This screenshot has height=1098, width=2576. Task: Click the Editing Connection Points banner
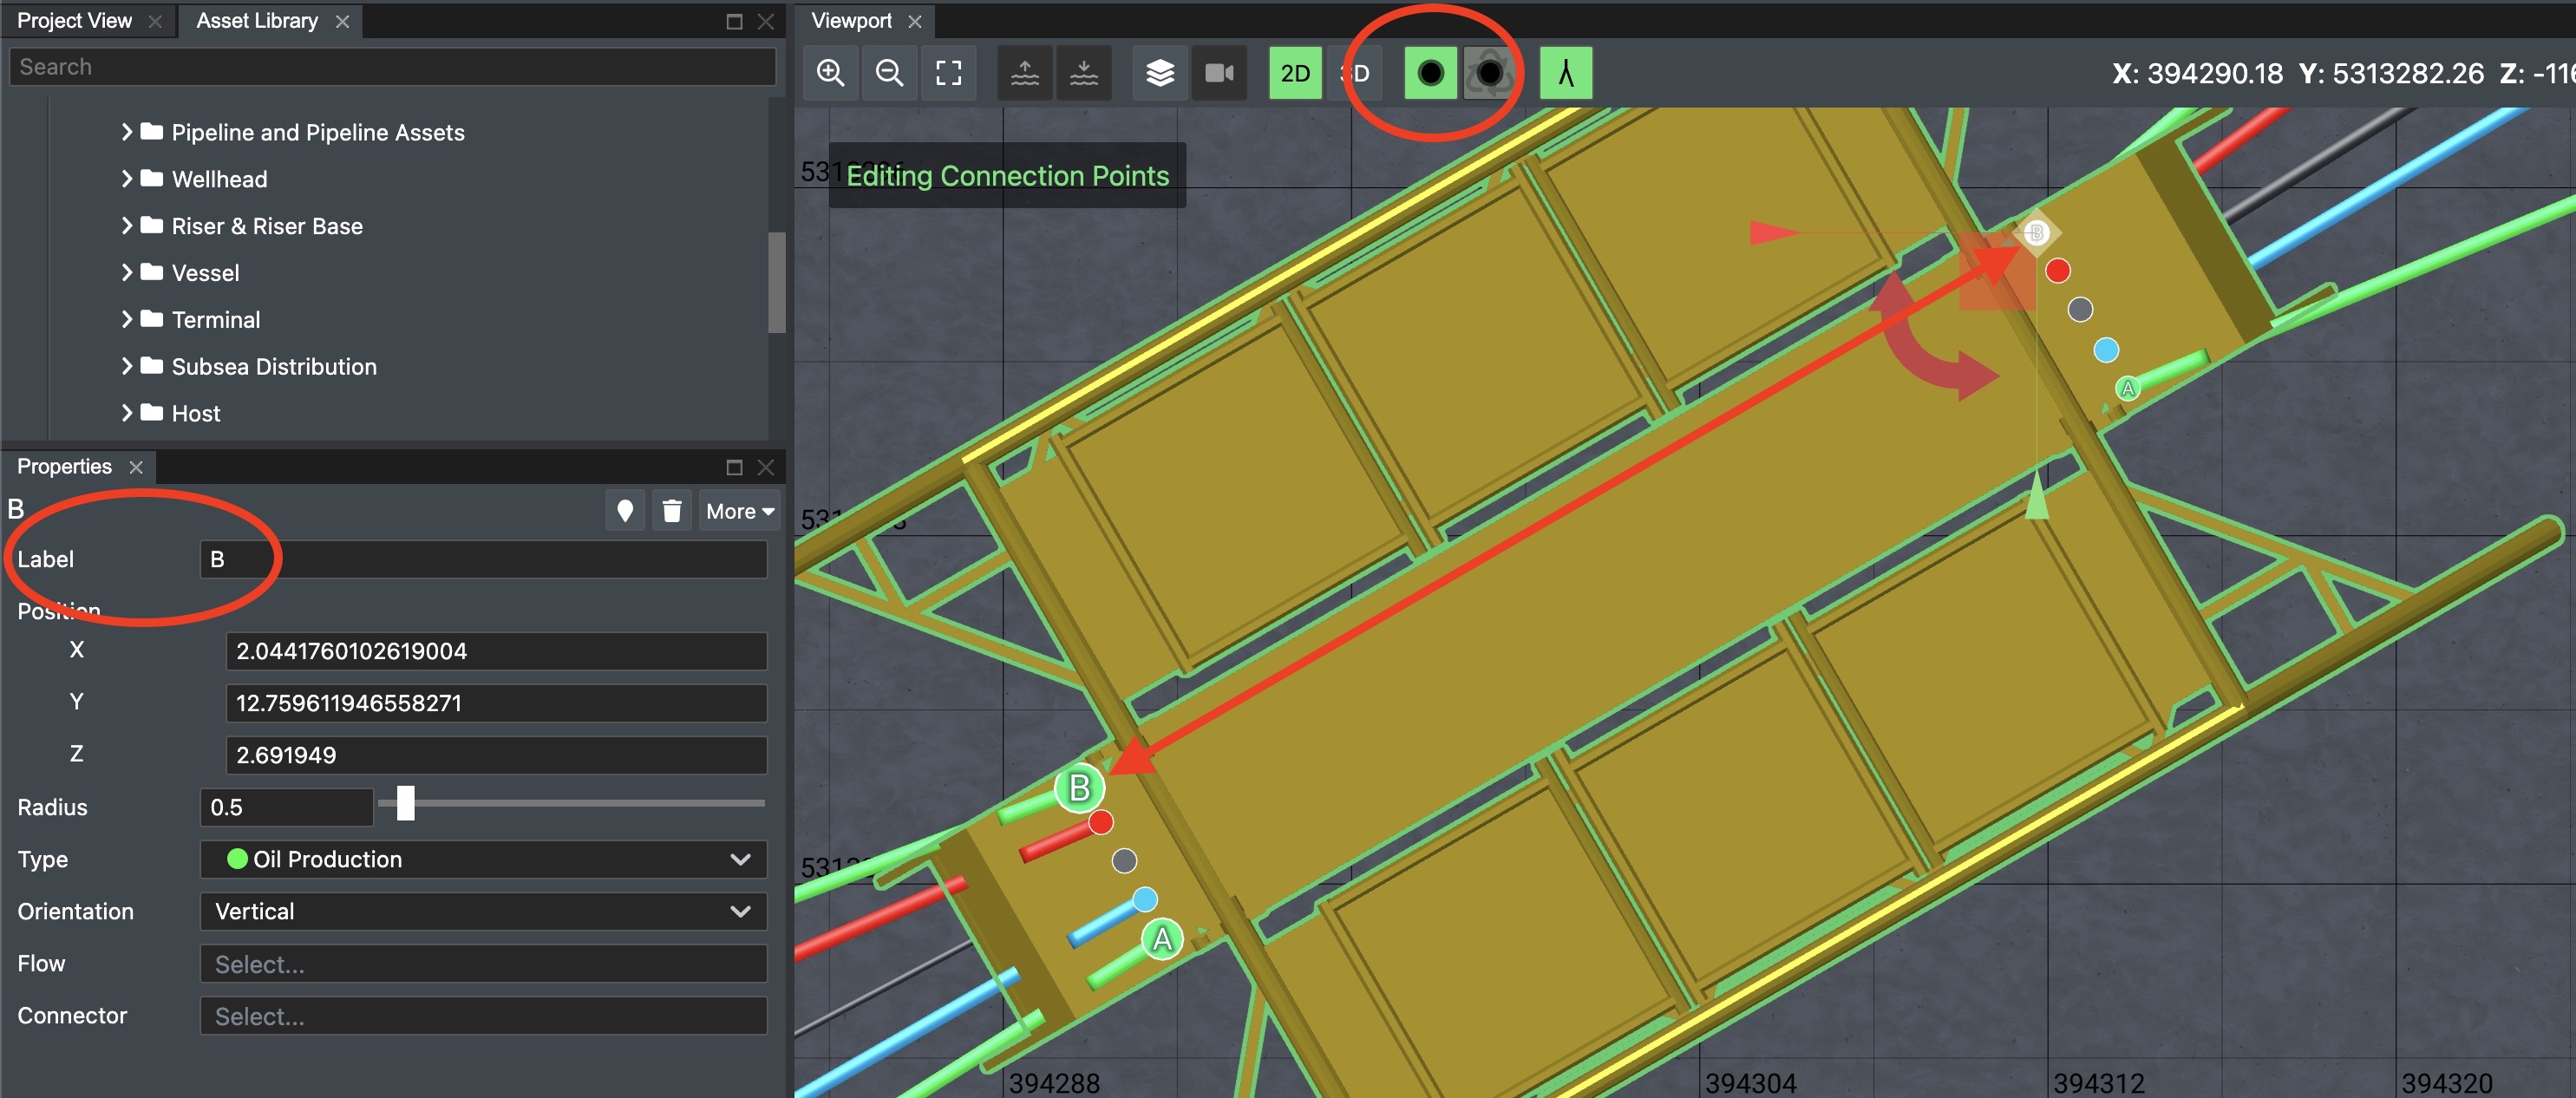pos(1007,175)
